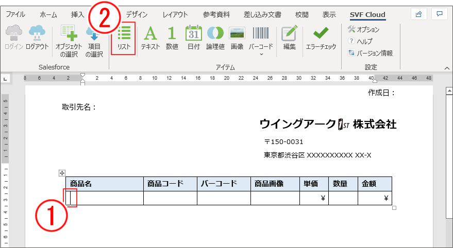Show Version Info (バージョン情報)

tap(370, 53)
